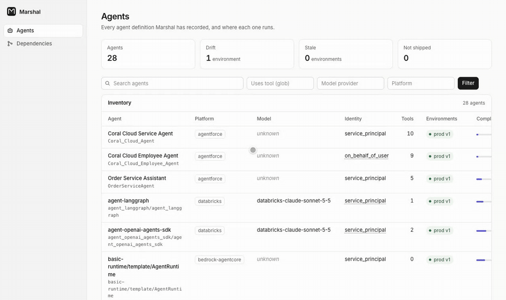Click unknown model for Order Service Assistant
Image resolution: width=506 pixels, height=300 pixels.
click(268, 178)
